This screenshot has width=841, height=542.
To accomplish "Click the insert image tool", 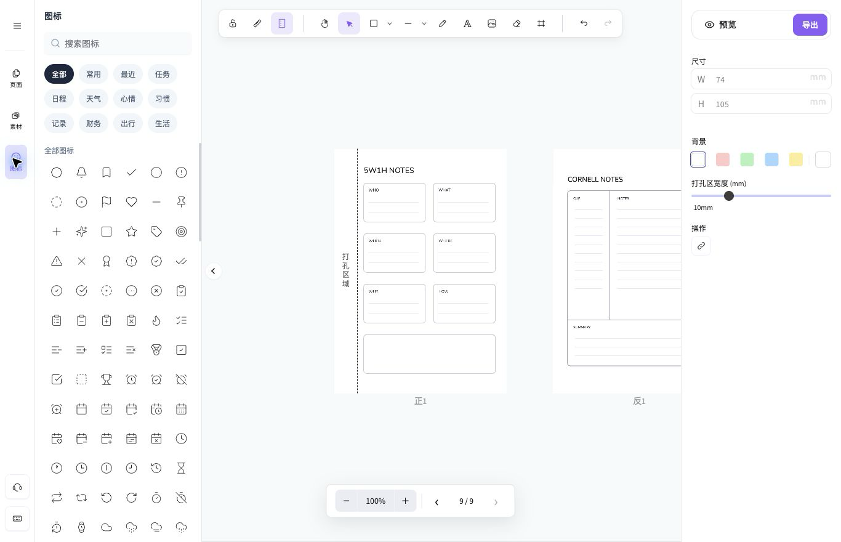I will click(x=492, y=23).
